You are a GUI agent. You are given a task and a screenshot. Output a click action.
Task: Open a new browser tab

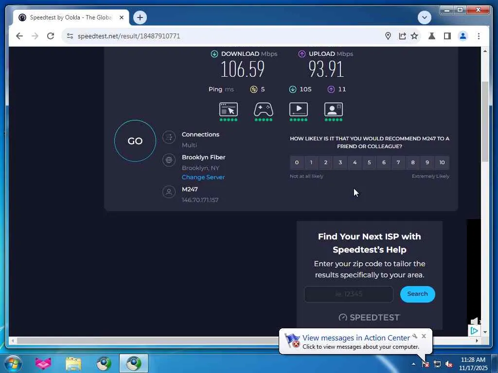click(140, 17)
